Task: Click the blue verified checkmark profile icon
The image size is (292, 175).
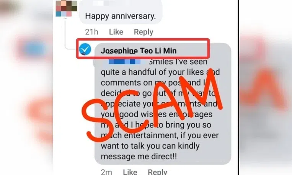Action: coord(84,49)
